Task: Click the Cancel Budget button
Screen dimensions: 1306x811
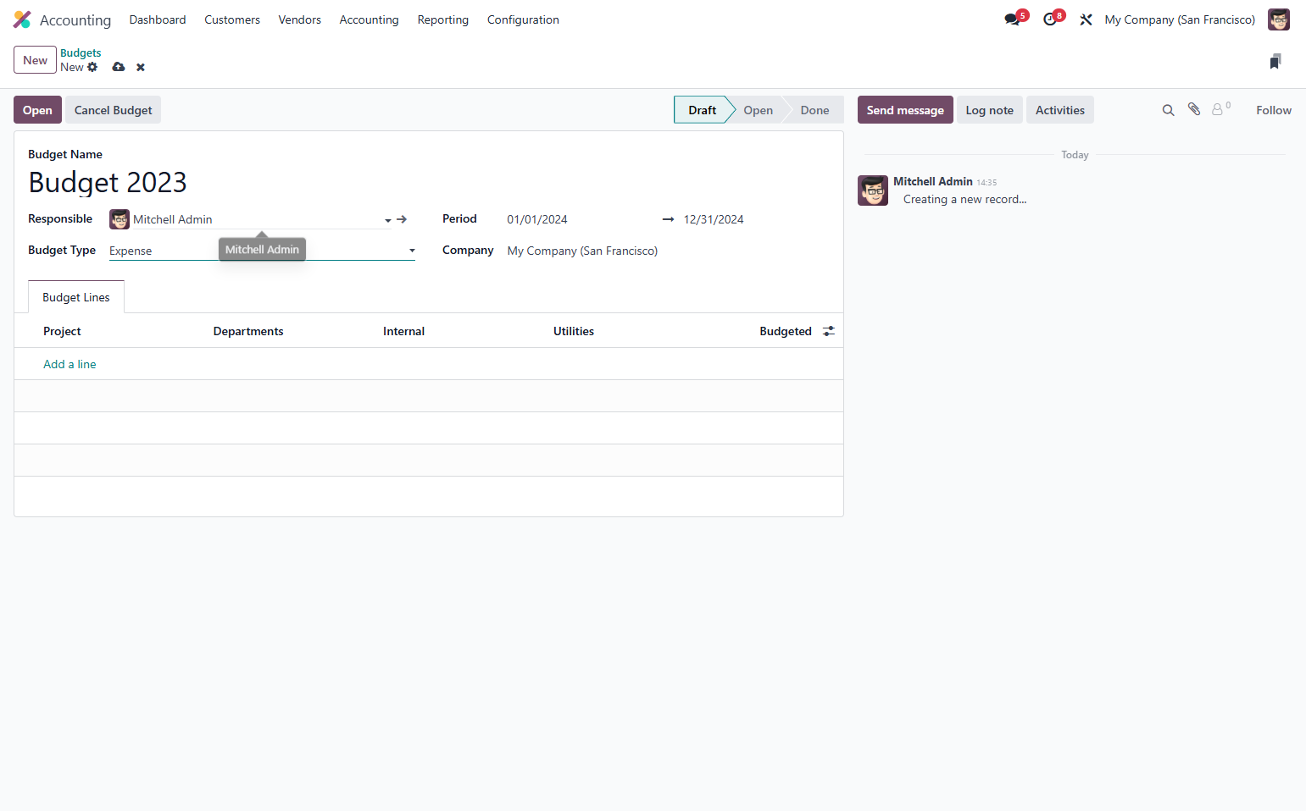Action: coord(113,110)
